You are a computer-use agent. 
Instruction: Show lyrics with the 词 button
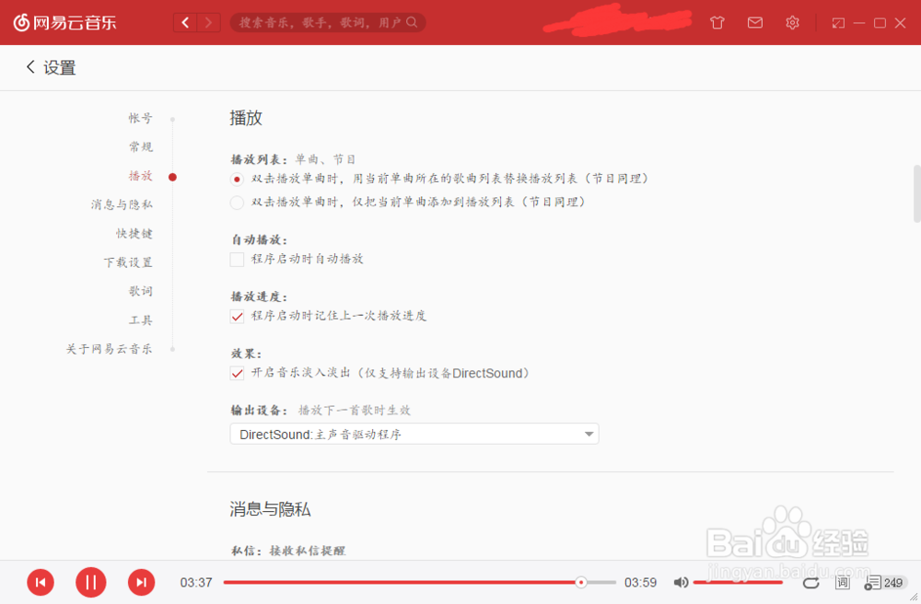tap(843, 582)
